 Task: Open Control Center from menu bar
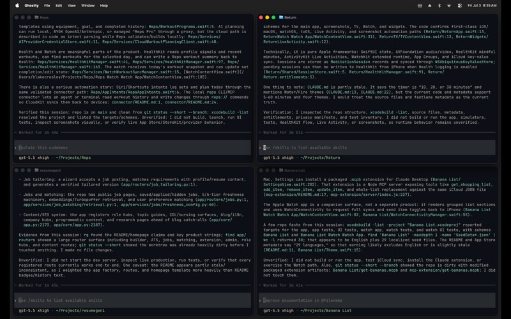(459, 6)
